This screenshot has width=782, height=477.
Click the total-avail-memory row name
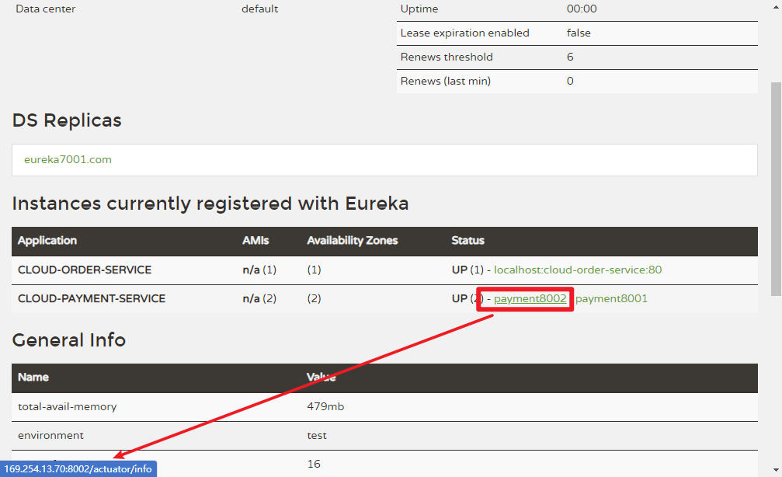68,406
